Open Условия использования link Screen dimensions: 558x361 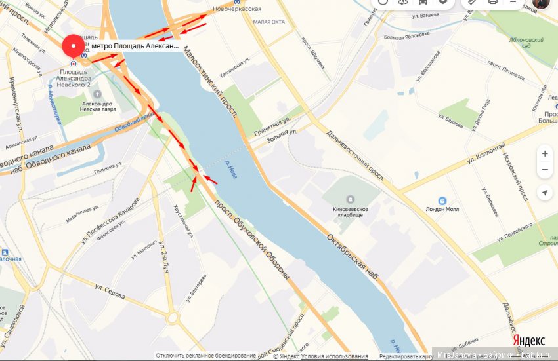click(334, 356)
